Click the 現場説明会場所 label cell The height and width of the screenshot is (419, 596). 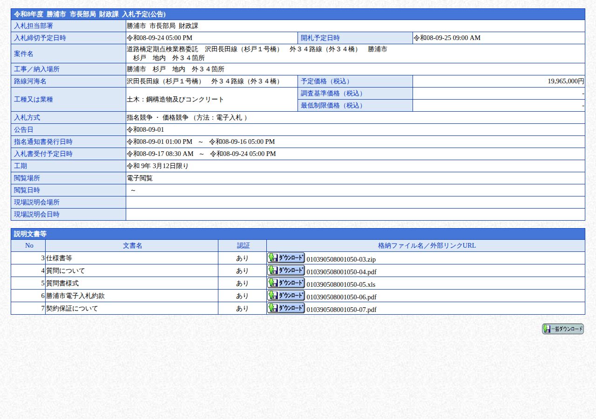[x=68, y=202]
